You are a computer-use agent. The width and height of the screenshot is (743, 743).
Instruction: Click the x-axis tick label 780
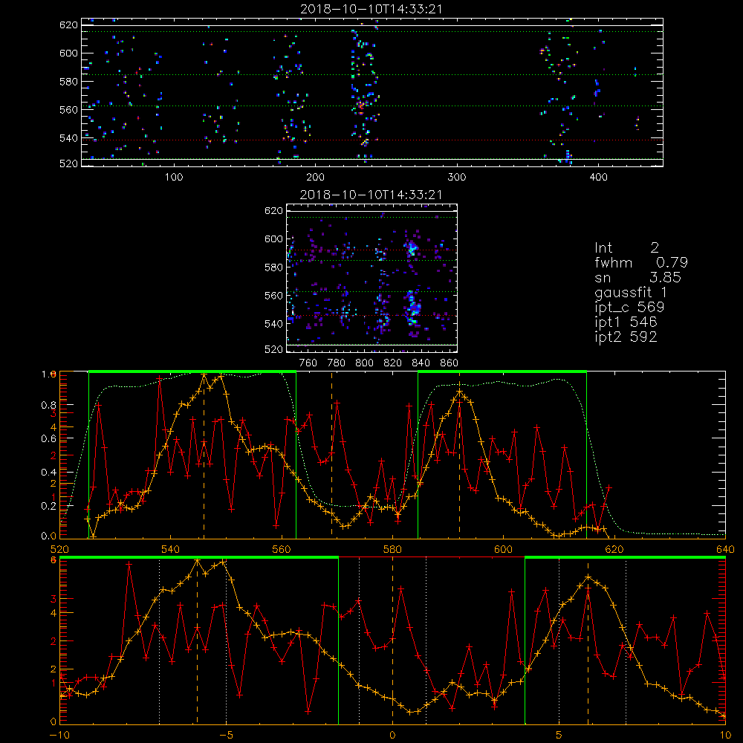(337, 363)
